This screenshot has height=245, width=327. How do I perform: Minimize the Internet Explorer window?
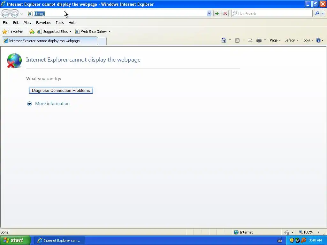point(308,4)
